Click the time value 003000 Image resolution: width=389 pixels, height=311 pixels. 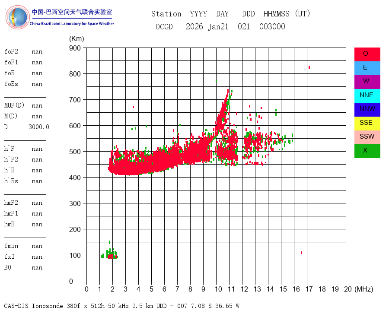272,26
